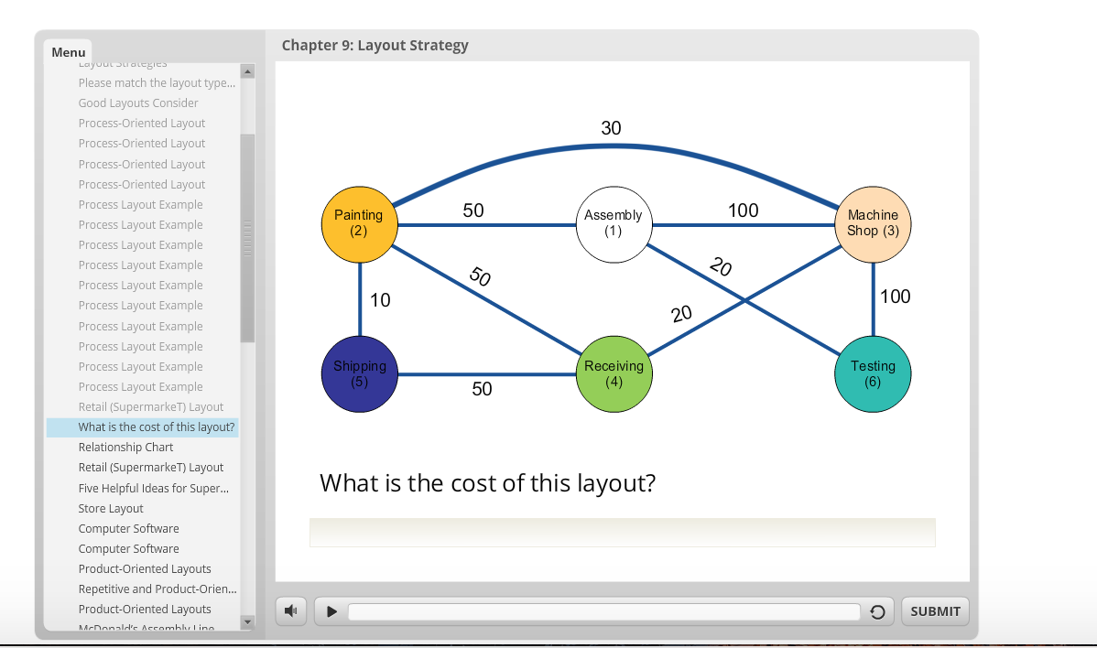The image size is (1097, 648).
Task: Click the Painting (2) node
Action: click(x=359, y=224)
